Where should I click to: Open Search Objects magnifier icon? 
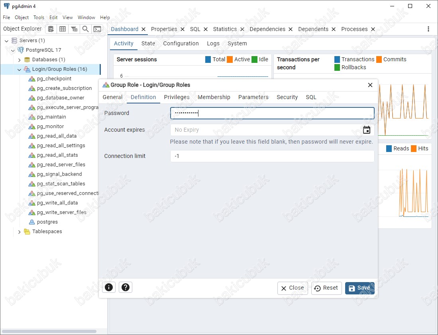point(85,29)
